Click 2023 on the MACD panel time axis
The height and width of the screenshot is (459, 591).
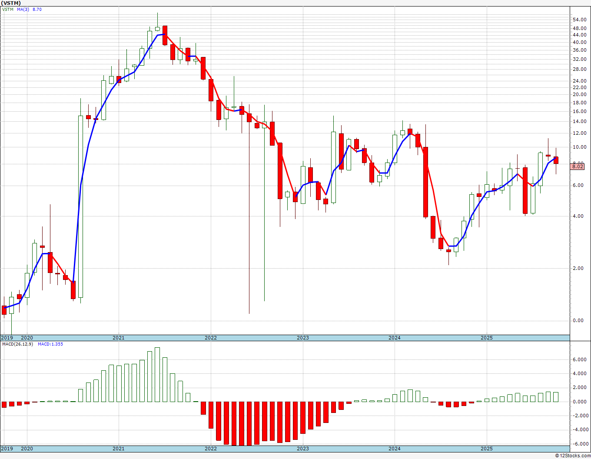point(303,449)
